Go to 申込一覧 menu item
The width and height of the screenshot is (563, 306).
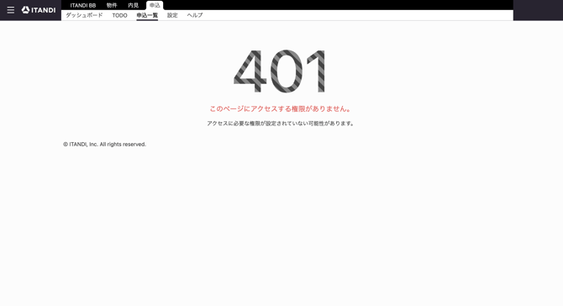tap(147, 15)
